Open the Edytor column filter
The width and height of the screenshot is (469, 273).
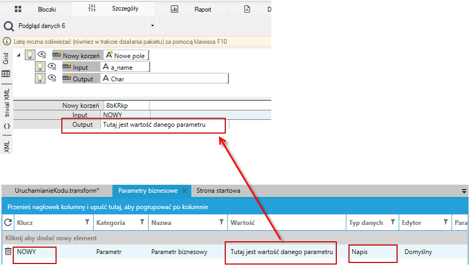pyautogui.click(x=445, y=222)
